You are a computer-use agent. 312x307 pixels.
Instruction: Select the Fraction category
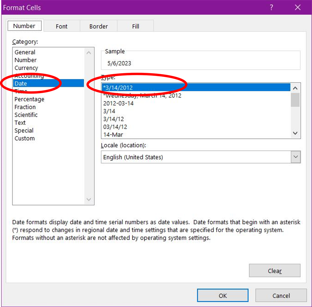[48, 107]
